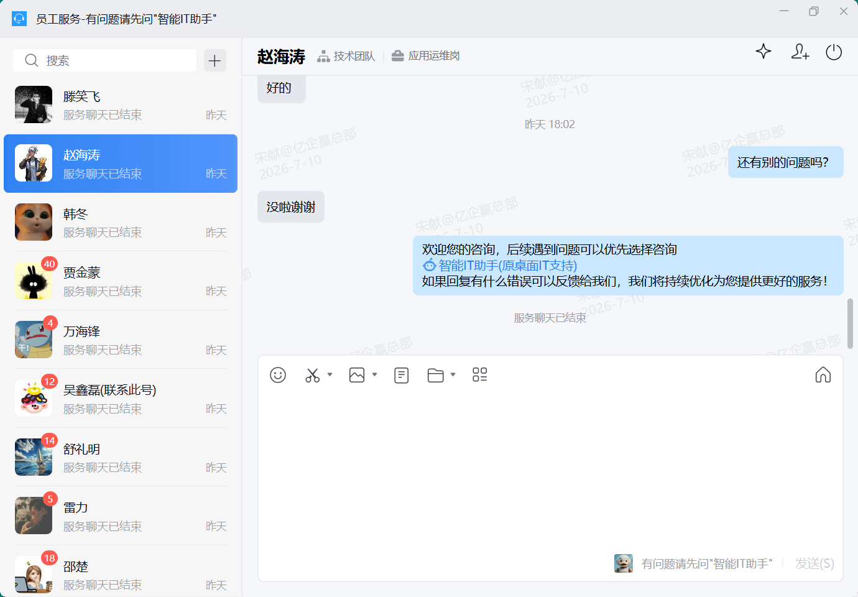Screen dimensions: 858x597
Task: Focus the 搜索 search field
Action: (104, 60)
